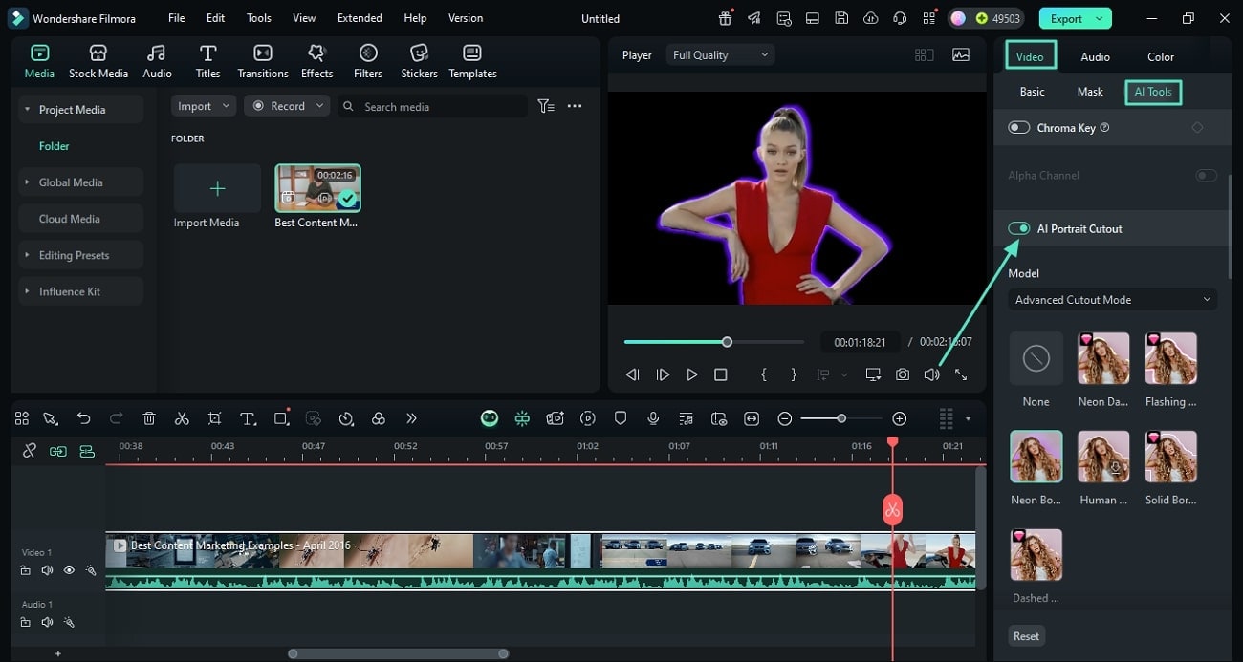
Task: Click the Speed icon in timeline toolbar
Action: point(346,418)
